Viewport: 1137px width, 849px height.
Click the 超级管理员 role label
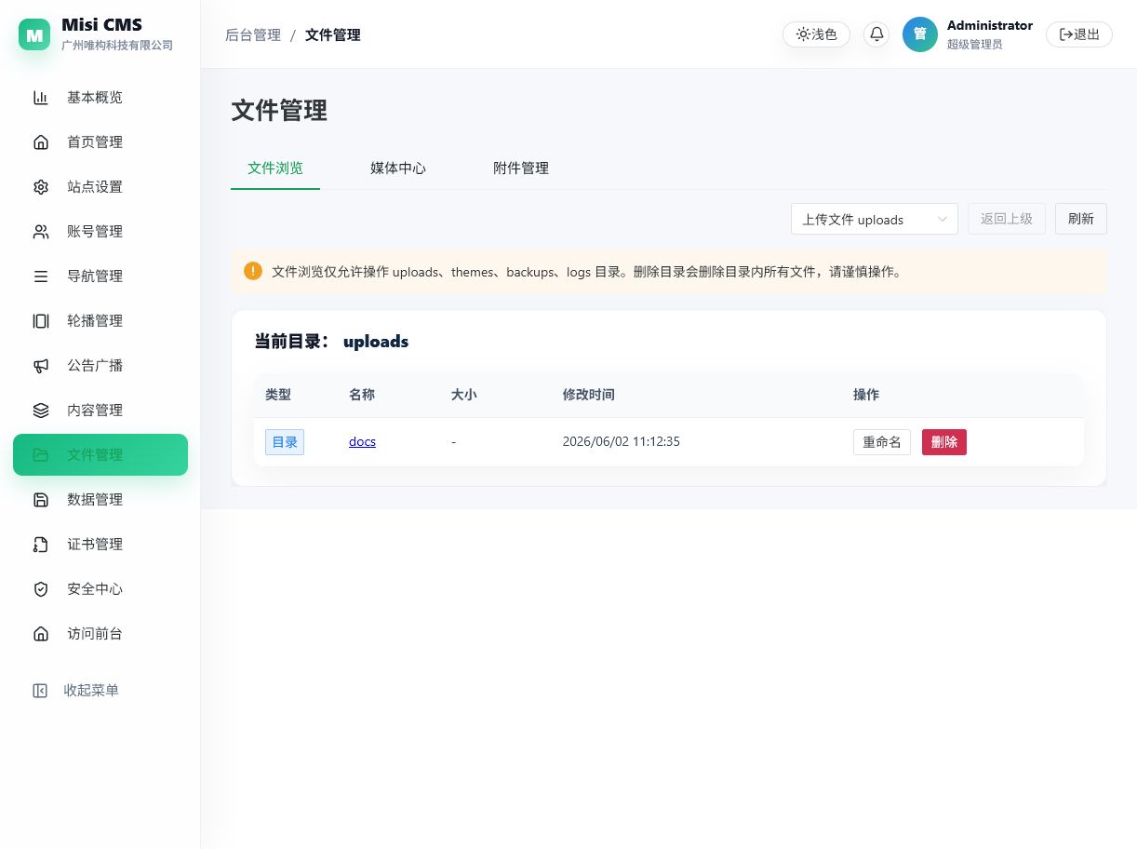point(975,44)
